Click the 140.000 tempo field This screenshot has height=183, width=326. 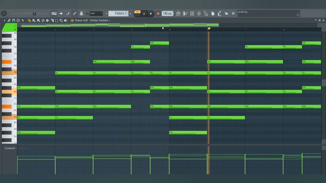(167, 14)
